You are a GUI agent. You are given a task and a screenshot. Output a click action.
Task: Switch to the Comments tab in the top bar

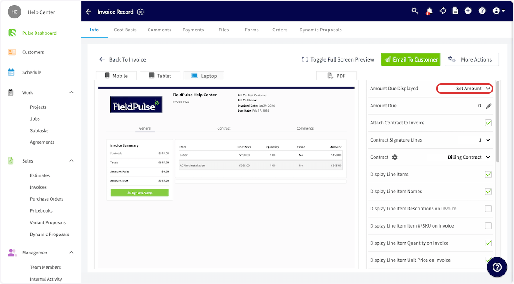(x=159, y=30)
